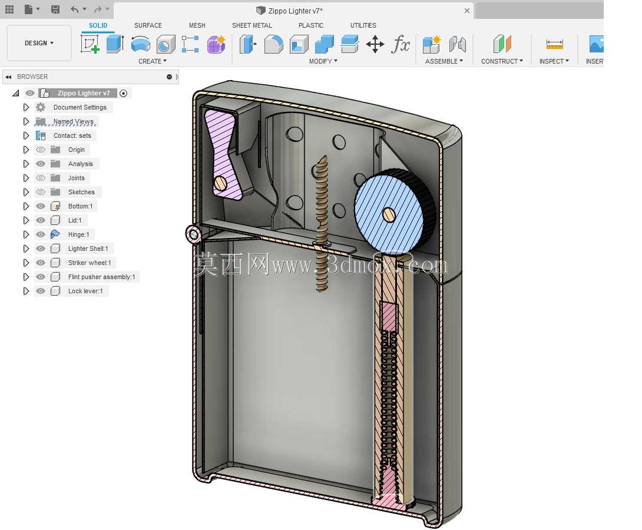Expand the Document Settings node
This screenshot has height=530, width=642.
tap(26, 107)
